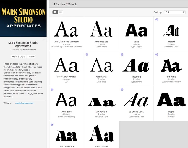Click the Make a Copy button
The height and width of the screenshot is (148, 188).
pyautogui.click(x=18, y=57)
